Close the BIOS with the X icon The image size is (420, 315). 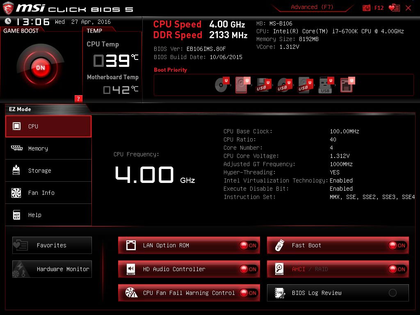coord(408,8)
